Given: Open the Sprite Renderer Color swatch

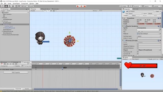Looking at the screenshot, I should point(148,30).
